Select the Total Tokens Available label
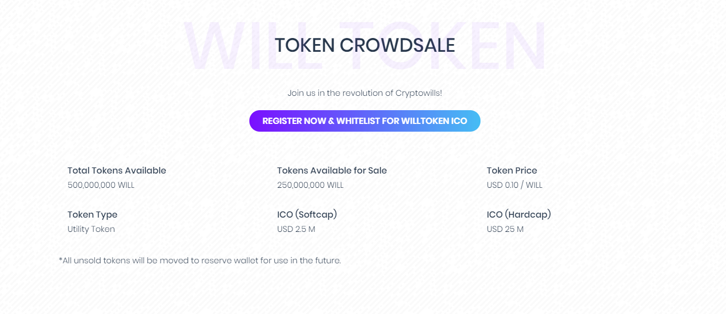Viewport: 726px width, 314px height. tap(117, 171)
